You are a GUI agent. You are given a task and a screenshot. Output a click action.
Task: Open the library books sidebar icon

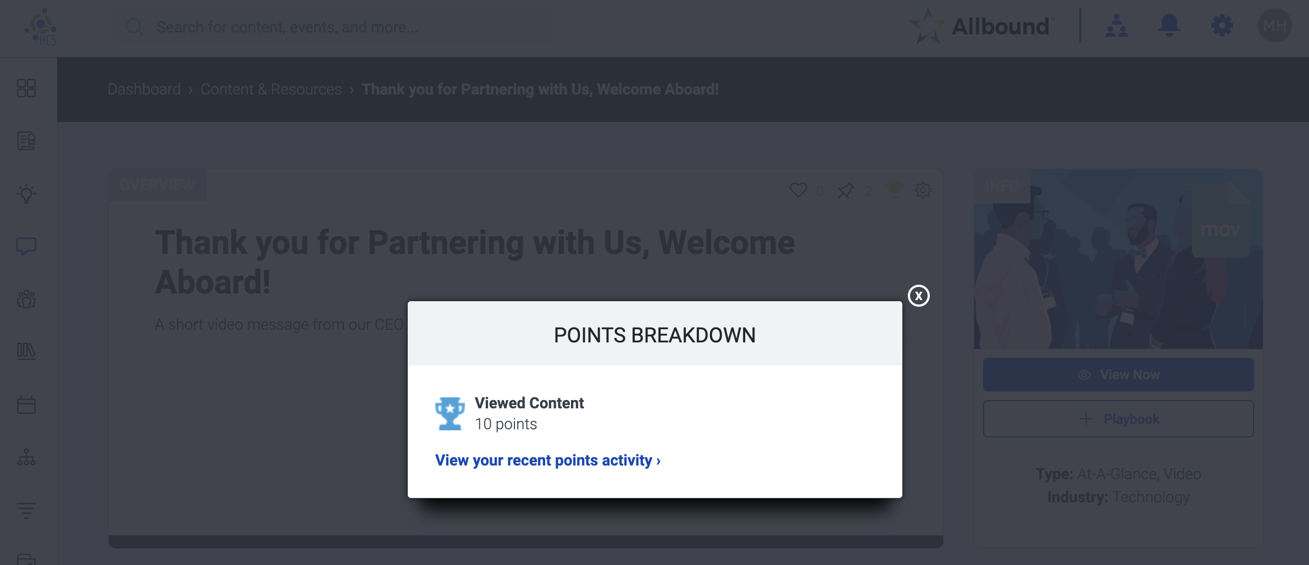tap(26, 351)
